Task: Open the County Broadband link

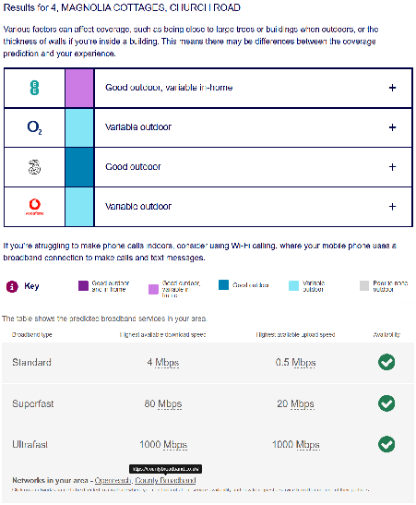Action: coord(165,480)
